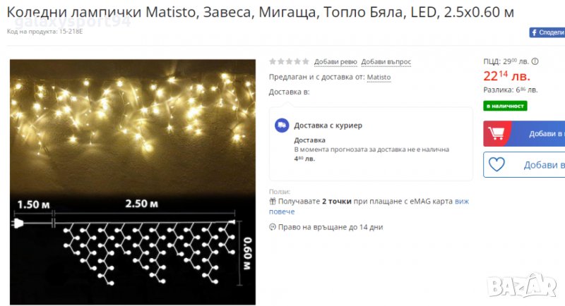
Task: Open the LED curtain lights product image
Action: coord(133,182)
